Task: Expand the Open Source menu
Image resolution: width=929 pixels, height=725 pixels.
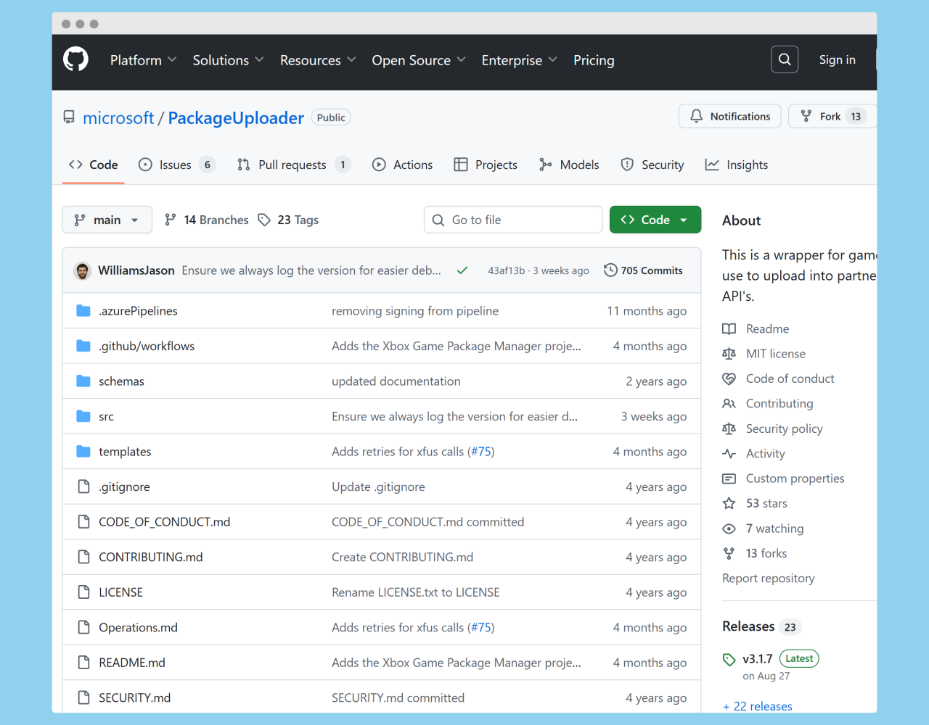Action: (x=418, y=60)
